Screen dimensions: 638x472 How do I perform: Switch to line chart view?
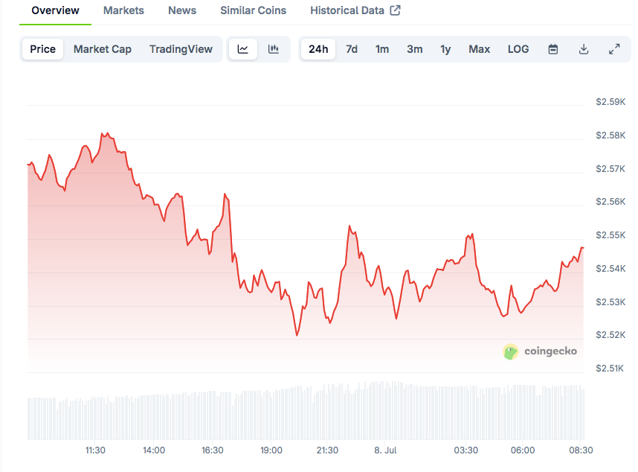[x=243, y=49]
